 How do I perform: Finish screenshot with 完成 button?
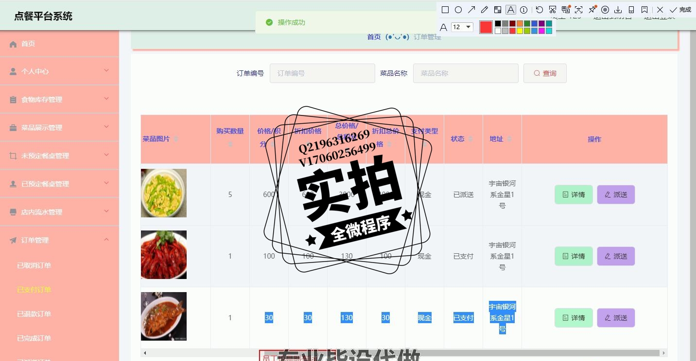[680, 10]
